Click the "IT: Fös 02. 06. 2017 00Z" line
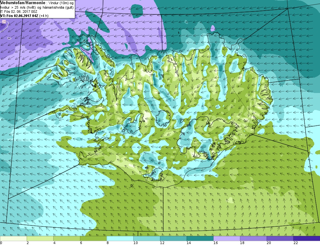Screen dimensions: 320x245 pyautogui.click(x=19, y=12)
